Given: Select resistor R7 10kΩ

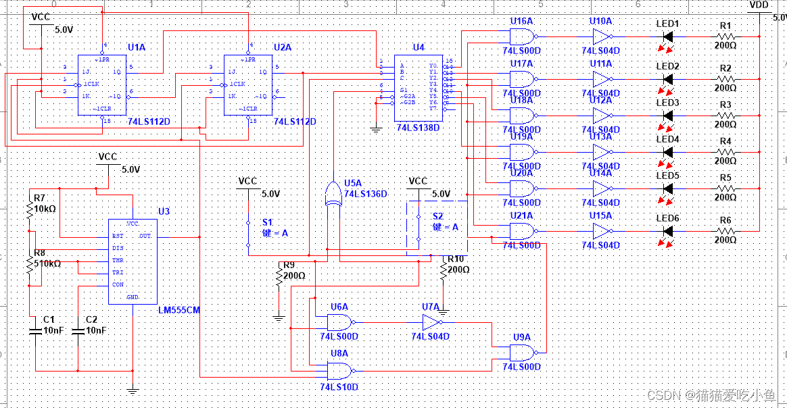Looking at the screenshot, I should click(x=30, y=209).
